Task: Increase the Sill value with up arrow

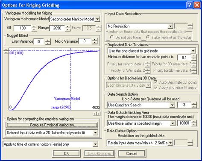Action: tap(34, 26)
